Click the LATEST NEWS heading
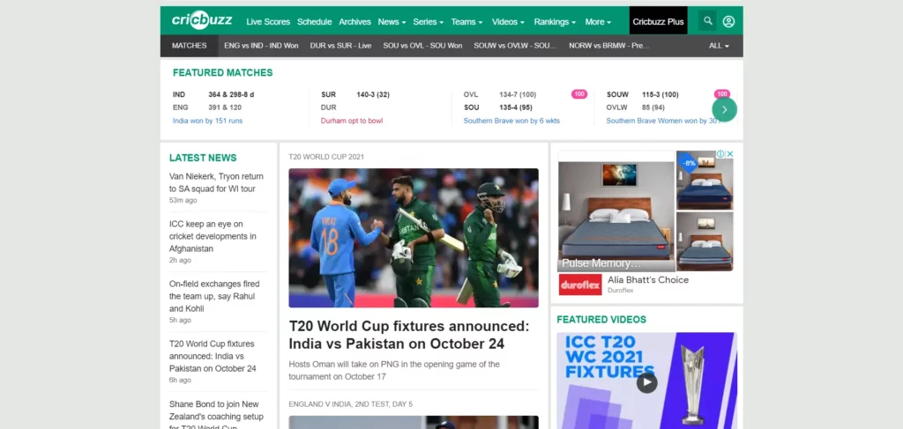 (x=203, y=158)
